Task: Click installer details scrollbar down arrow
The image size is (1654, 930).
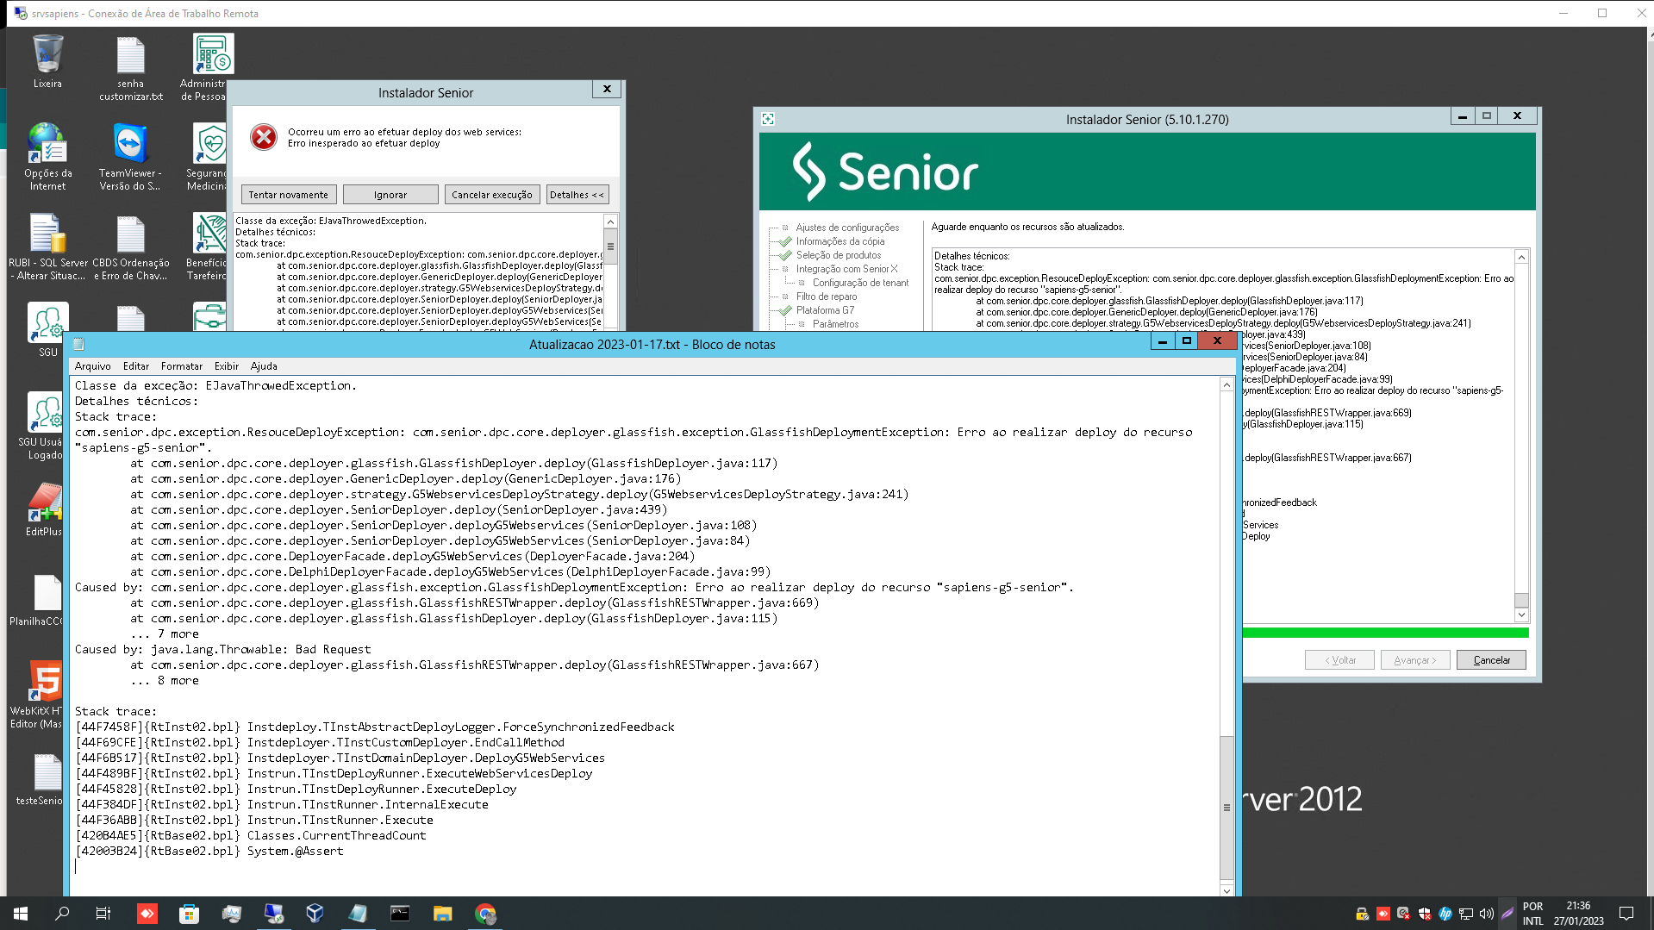Action: pyautogui.click(x=1521, y=615)
